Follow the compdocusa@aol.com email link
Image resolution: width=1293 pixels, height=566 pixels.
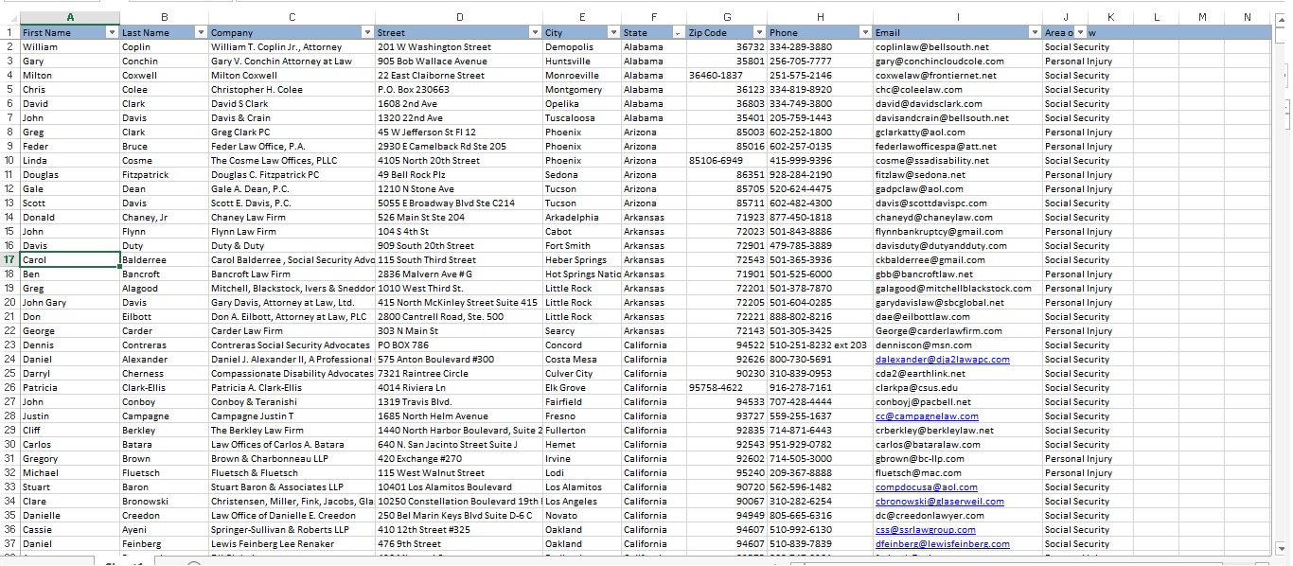[x=926, y=487]
